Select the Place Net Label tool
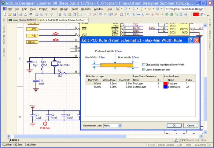Viewport: 214px width, 148px height. point(148,14)
